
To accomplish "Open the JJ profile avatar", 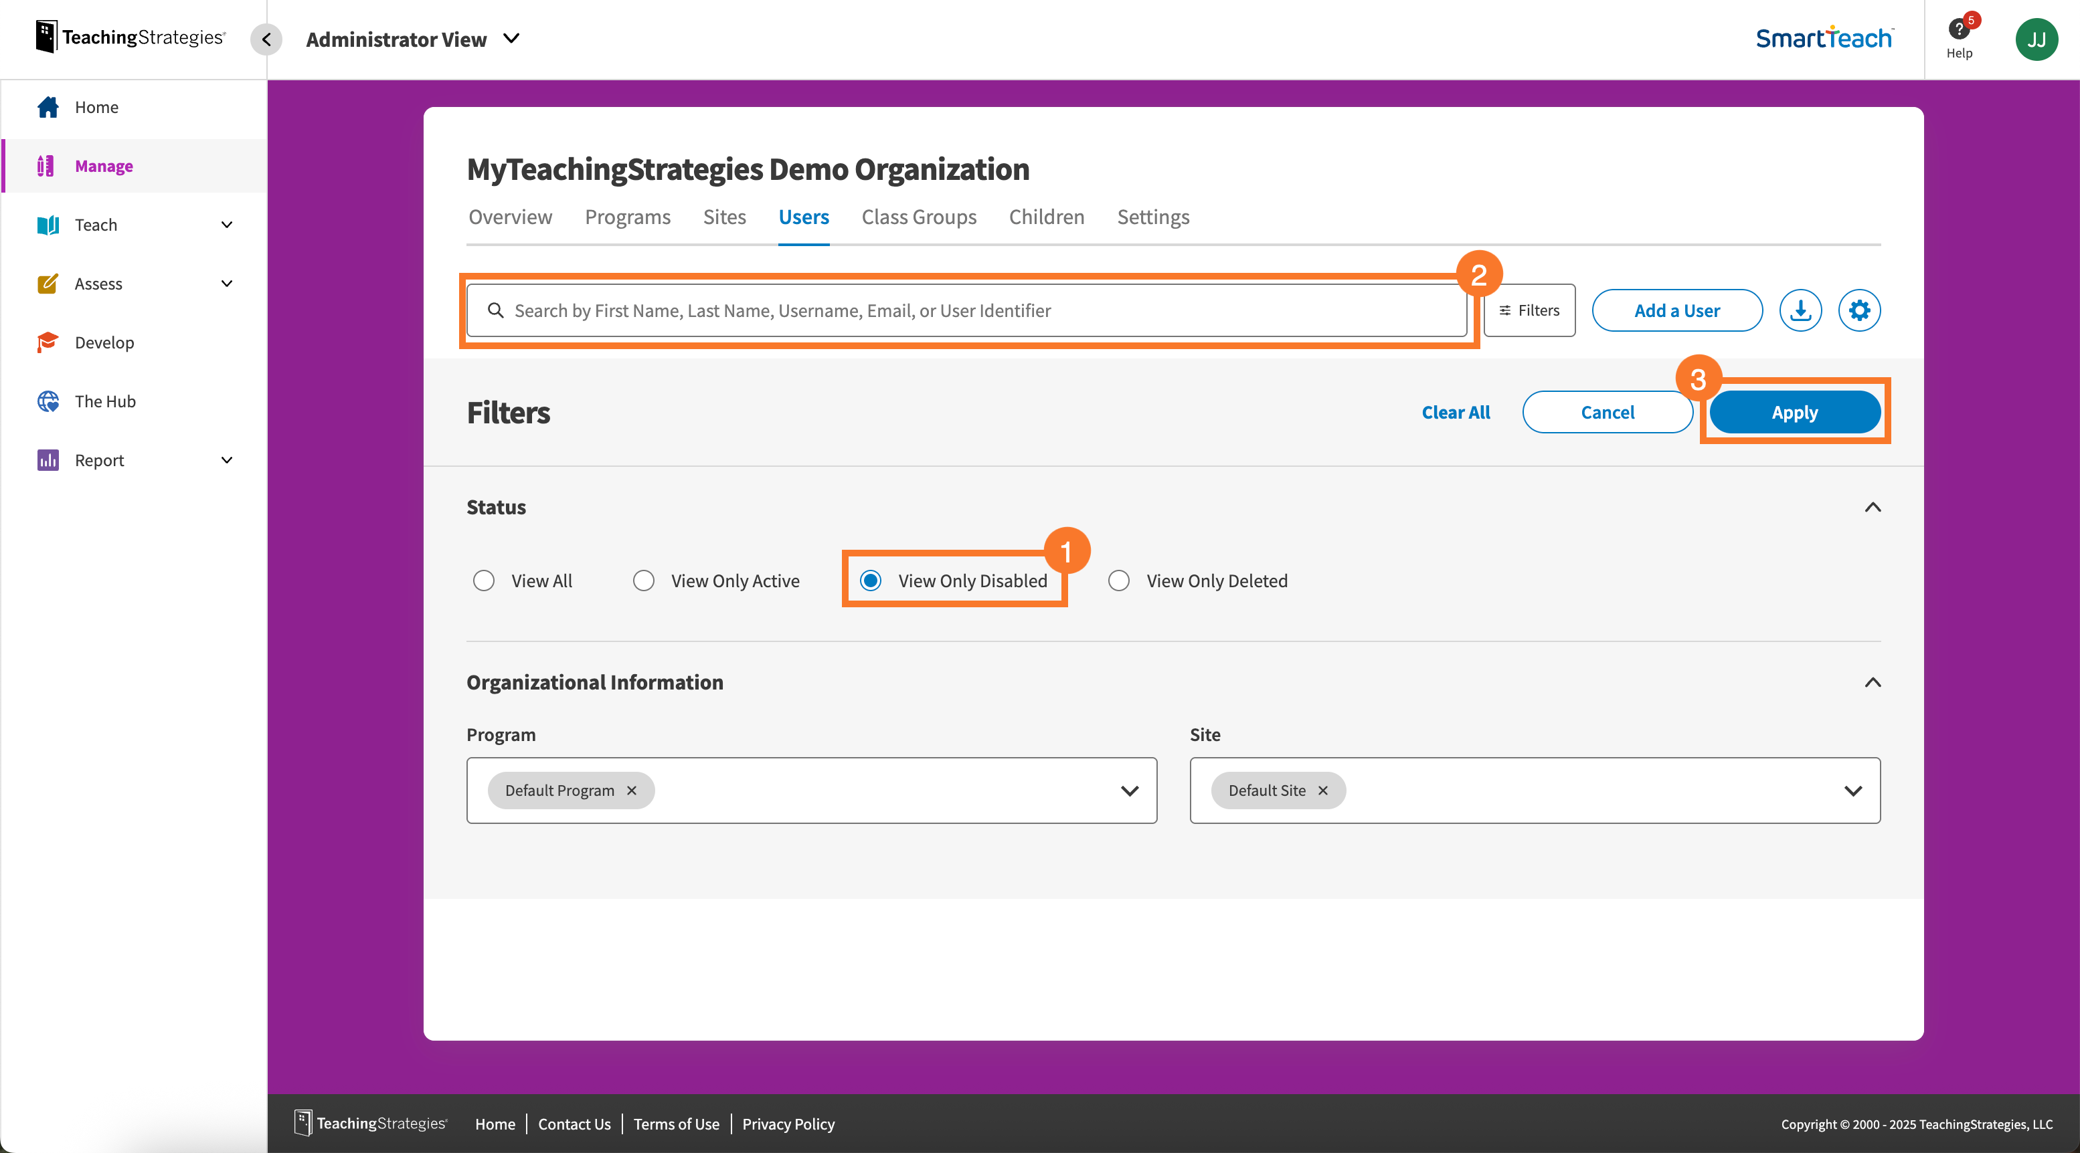I will point(2037,39).
